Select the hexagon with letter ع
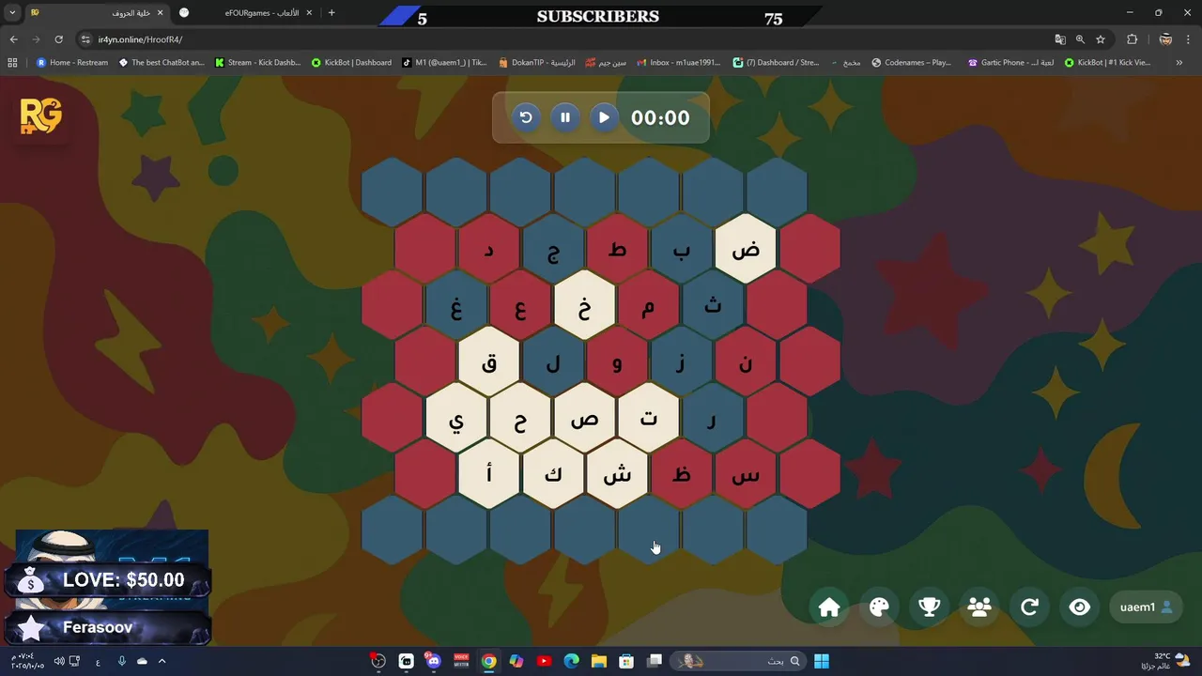The image size is (1202, 676). (520, 306)
